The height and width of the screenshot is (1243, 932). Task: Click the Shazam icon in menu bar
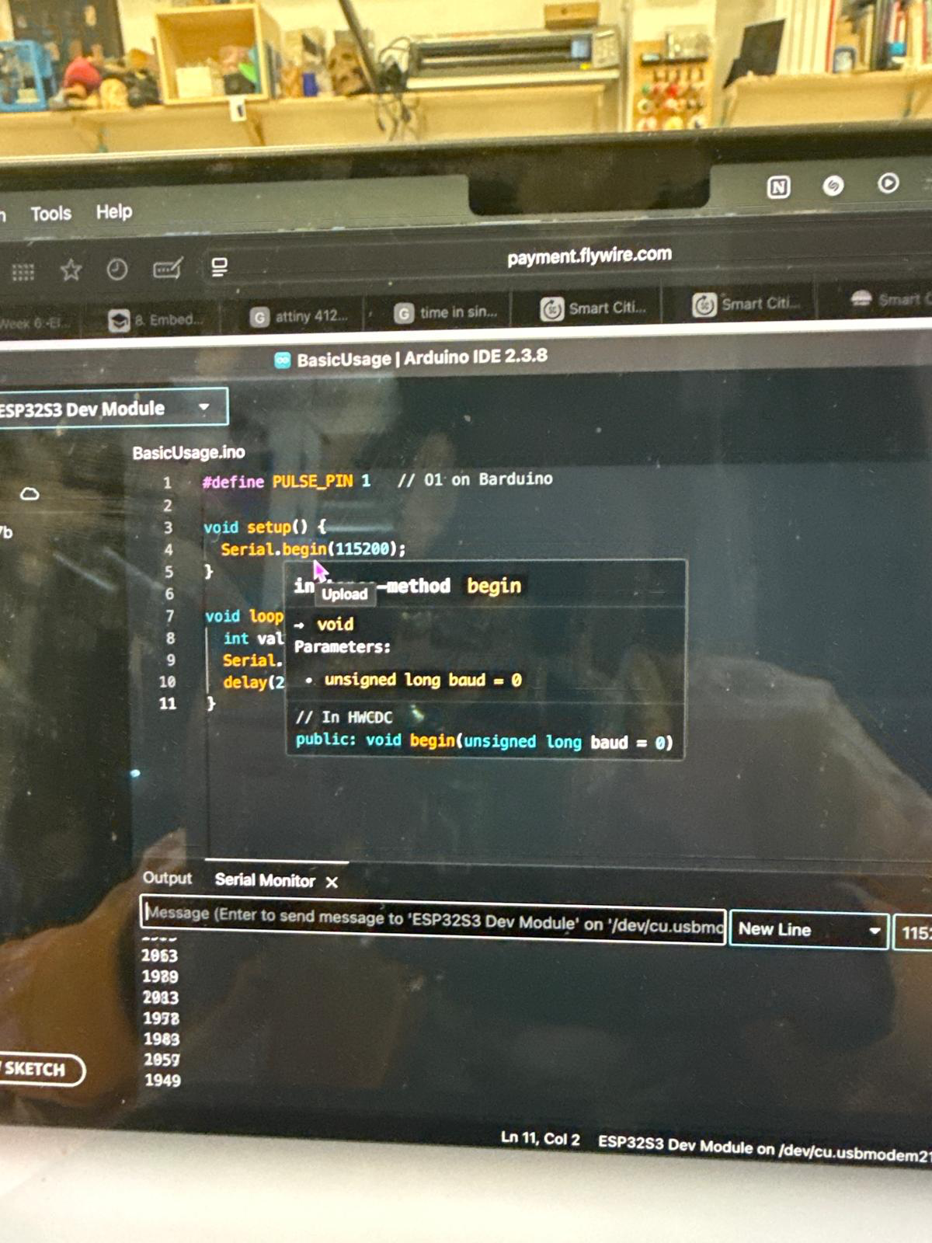833,185
